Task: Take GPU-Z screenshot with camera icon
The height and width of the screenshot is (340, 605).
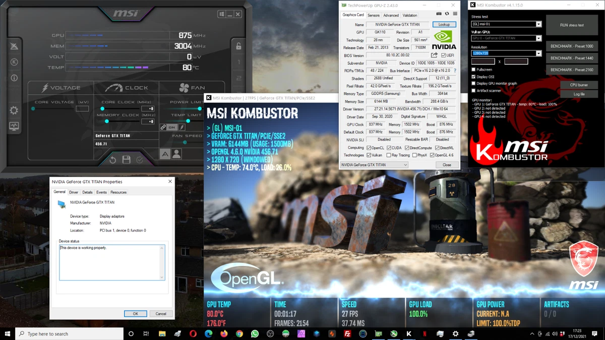Action: [439, 14]
